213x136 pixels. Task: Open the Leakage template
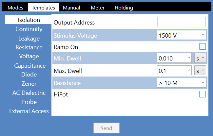pos(29,39)
